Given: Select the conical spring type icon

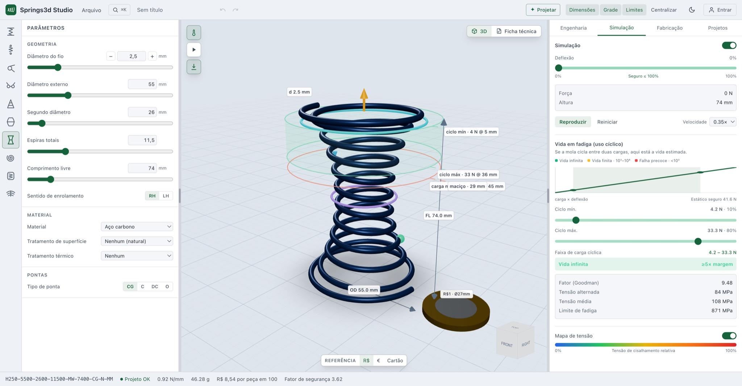Looking at the screenshot, I should pos(11,104).
